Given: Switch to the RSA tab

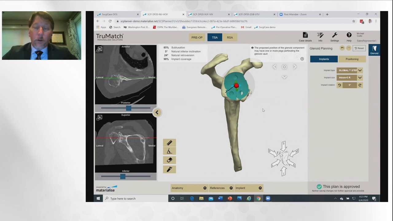Looking at the screenshot, I should pos(230,37).
